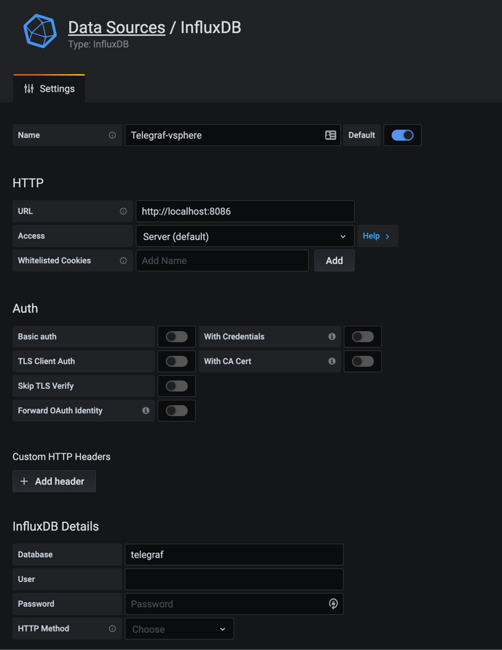The image size is (502, 650).
Task: Click the Add header button
Action: coord(54,481)
